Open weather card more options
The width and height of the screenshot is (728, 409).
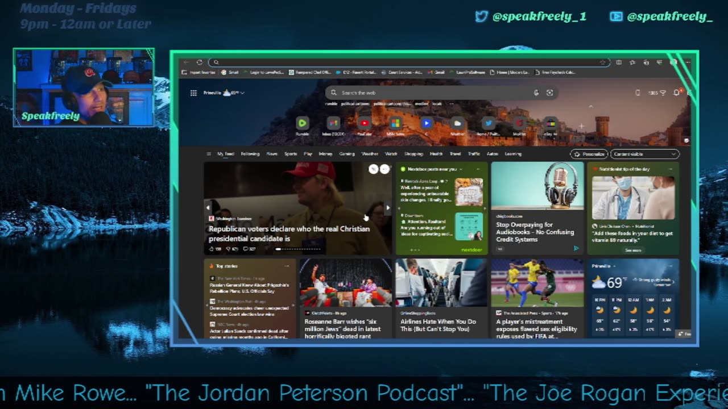671,266
